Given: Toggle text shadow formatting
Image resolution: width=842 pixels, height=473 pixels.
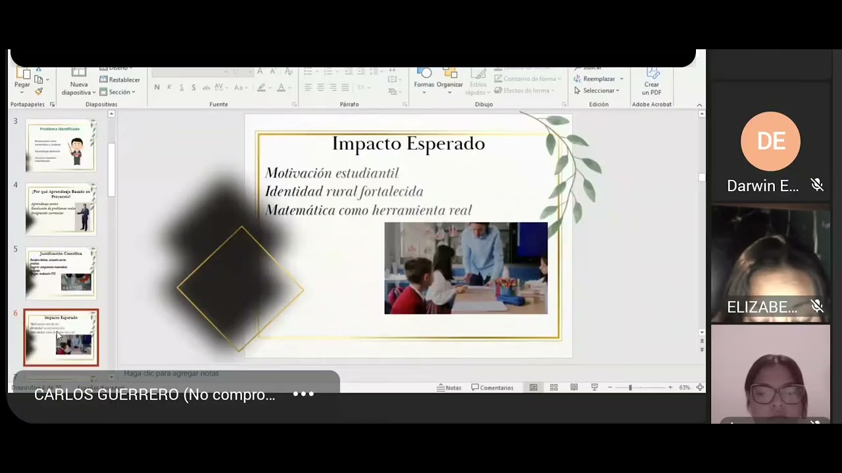Looking at the screenshot, I should pyautogui.click(x=193, y=87).
